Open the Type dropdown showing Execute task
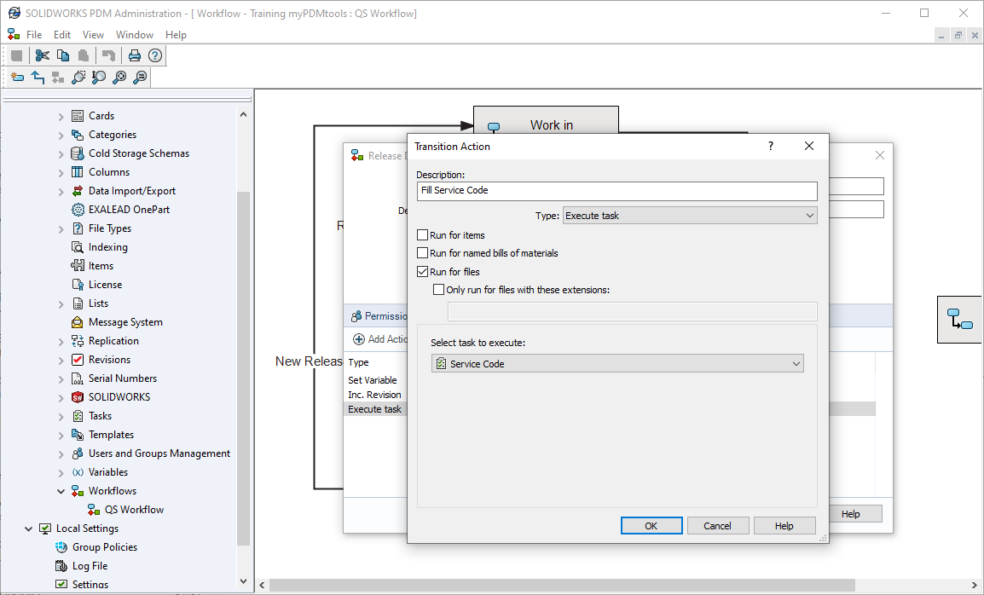This screenshot has height=595, width=984. [689, 216]
